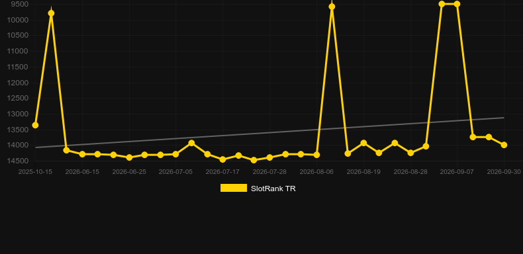Click the 13500 rank axis label
The width and height of the screenshot is (523, 254).
18,130
